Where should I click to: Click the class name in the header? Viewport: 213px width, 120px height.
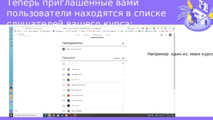[22, 34]
